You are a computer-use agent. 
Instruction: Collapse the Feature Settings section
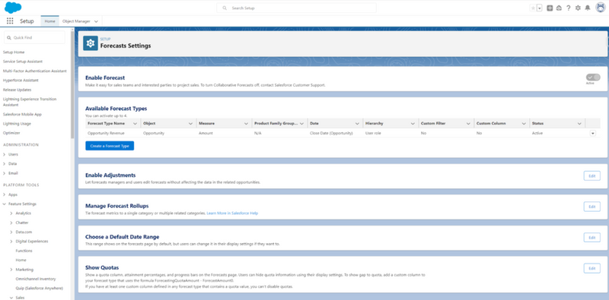pos(5,204)
